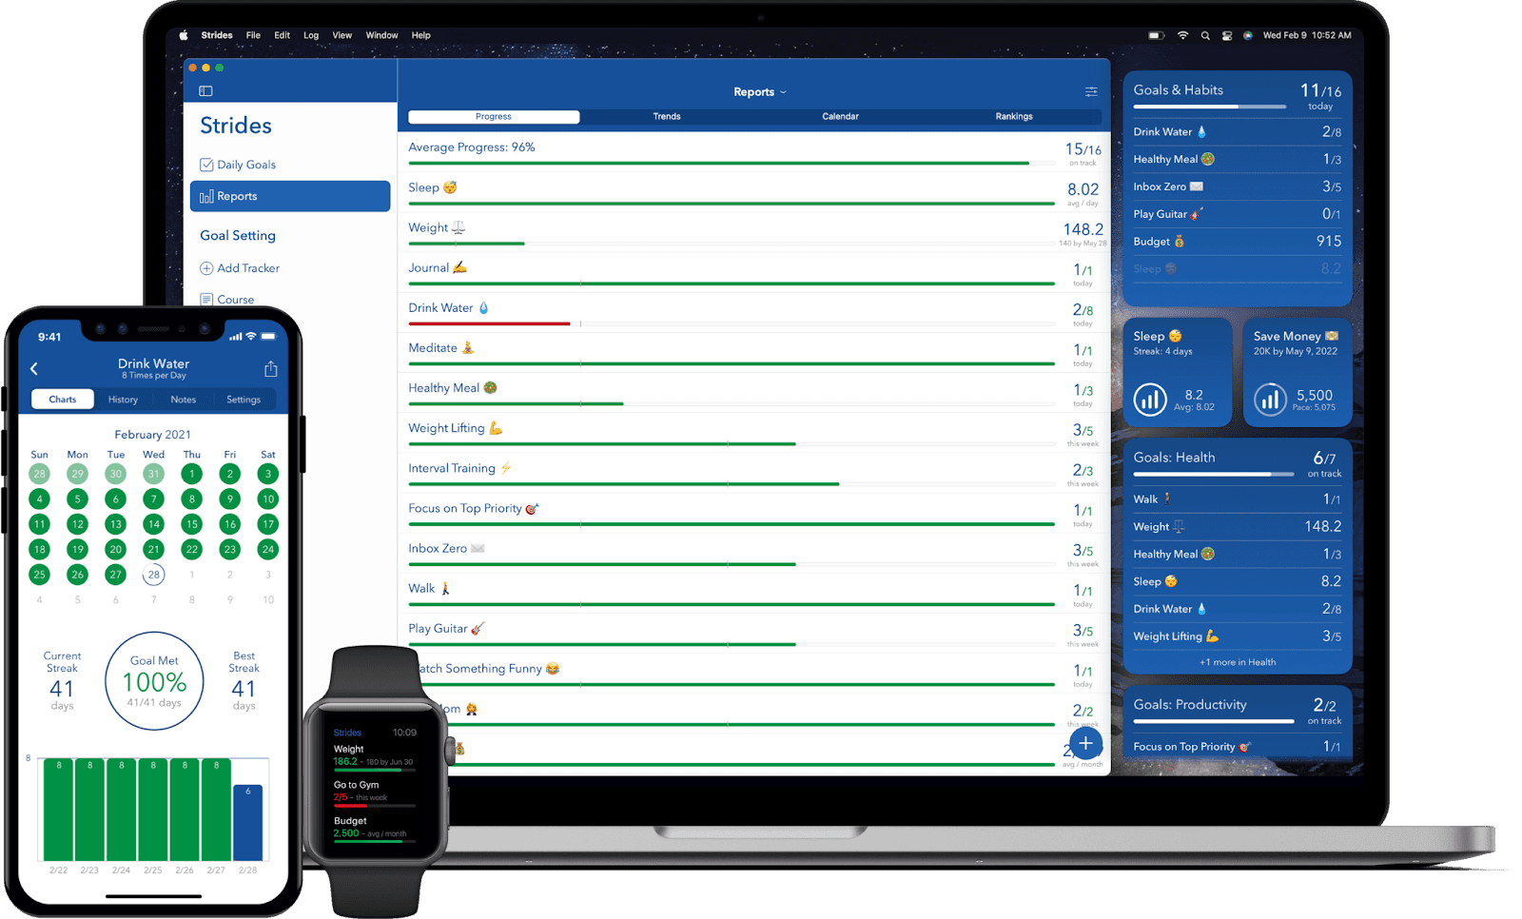Click the date and time in menu bar

(1306, 35)
